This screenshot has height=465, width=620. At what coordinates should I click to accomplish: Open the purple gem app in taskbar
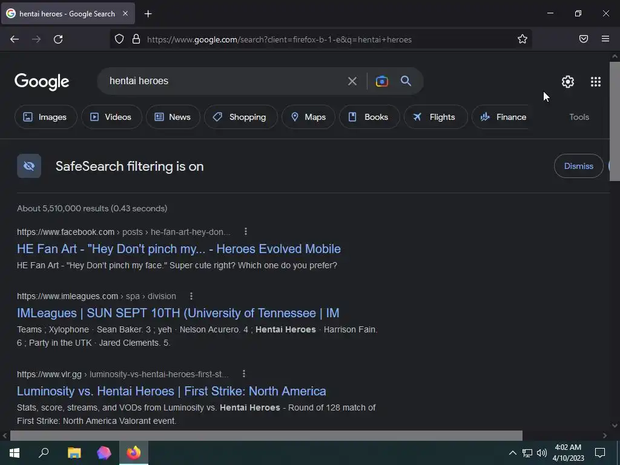point(104,453)
